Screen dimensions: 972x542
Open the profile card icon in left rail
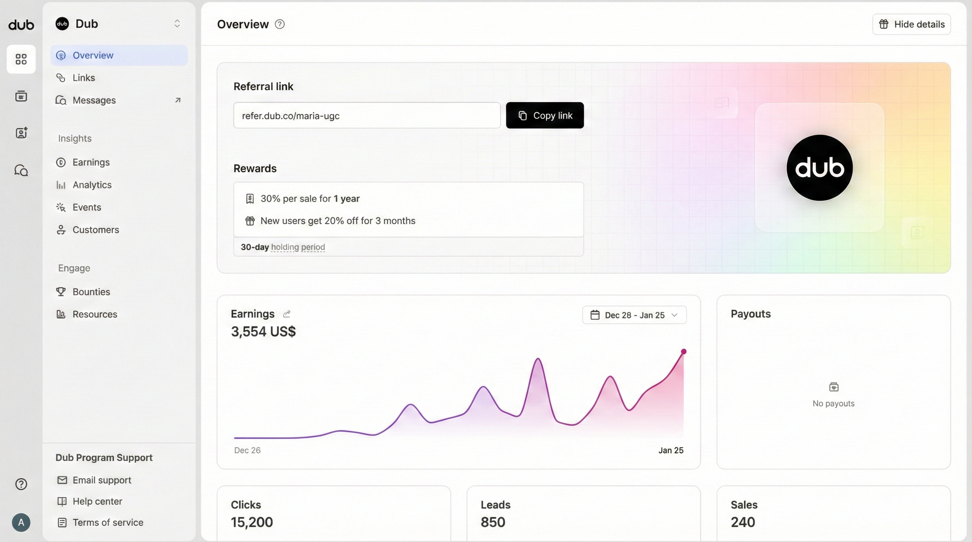coord(21,133)
